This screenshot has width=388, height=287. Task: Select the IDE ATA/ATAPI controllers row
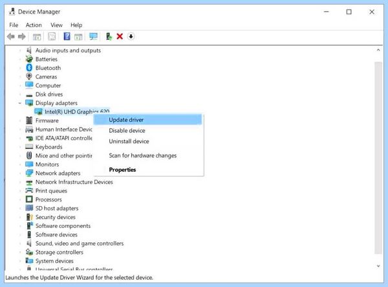tap(64, 138)
